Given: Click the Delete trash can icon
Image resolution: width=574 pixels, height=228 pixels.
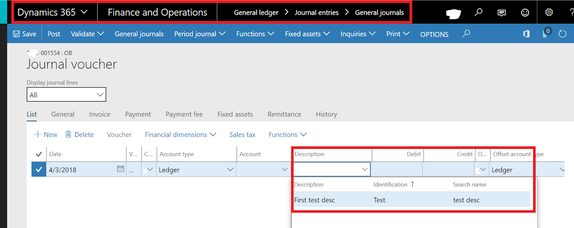Looking at the screenshot, I should (68, 134).
